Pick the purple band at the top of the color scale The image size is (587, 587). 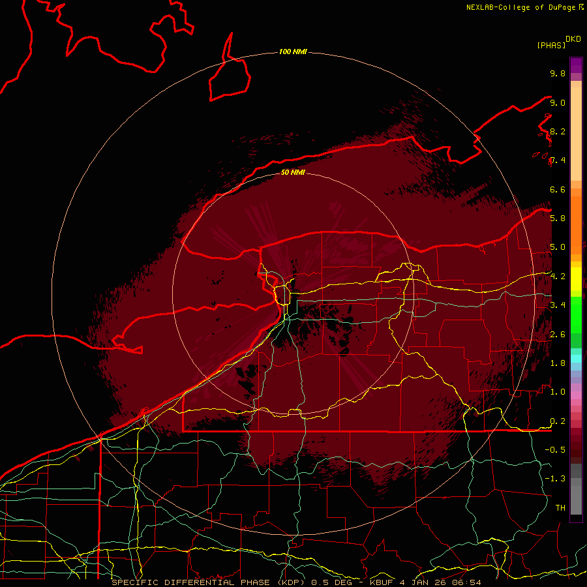(x=576, y=65)
